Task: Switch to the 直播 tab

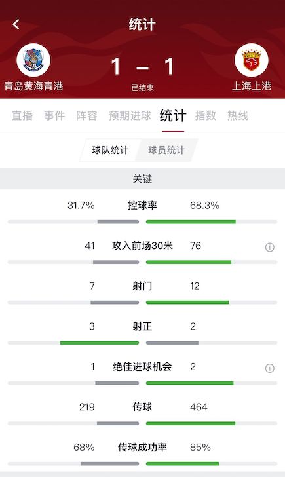Action: pos(22,115)
